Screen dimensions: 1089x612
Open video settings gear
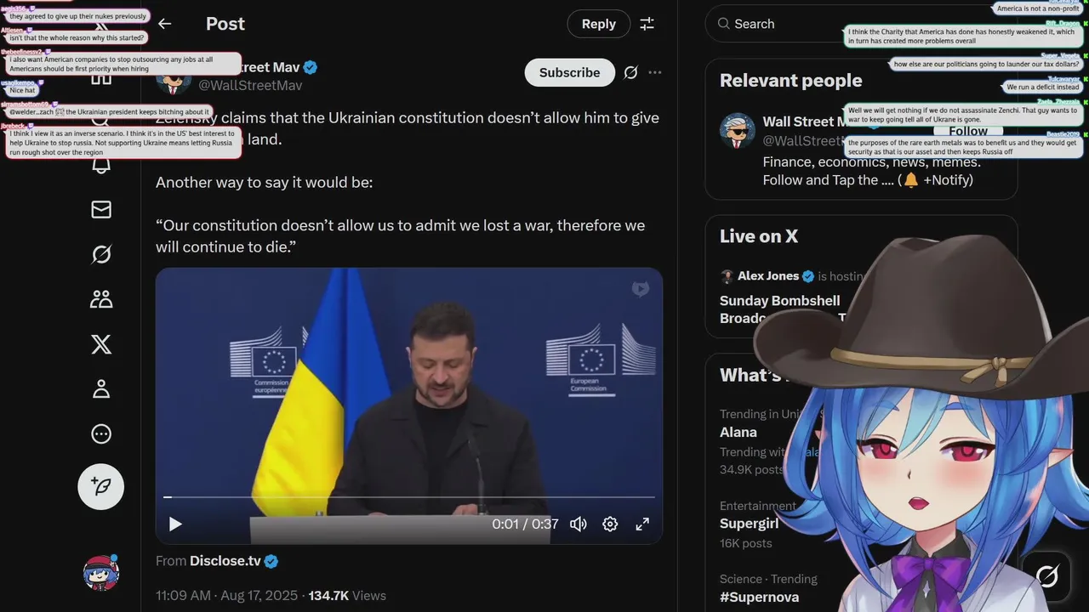click(610, 524)
